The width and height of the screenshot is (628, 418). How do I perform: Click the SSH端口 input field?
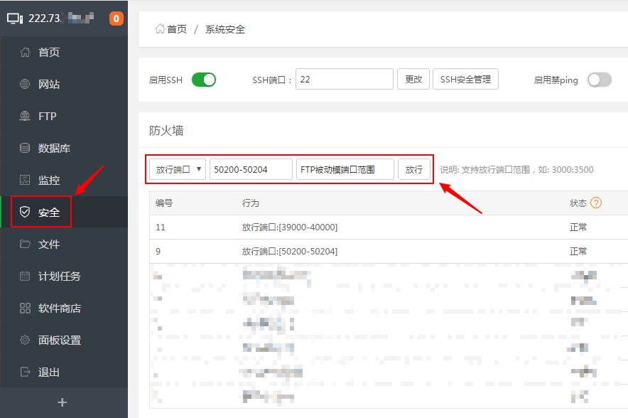point(345,80)
